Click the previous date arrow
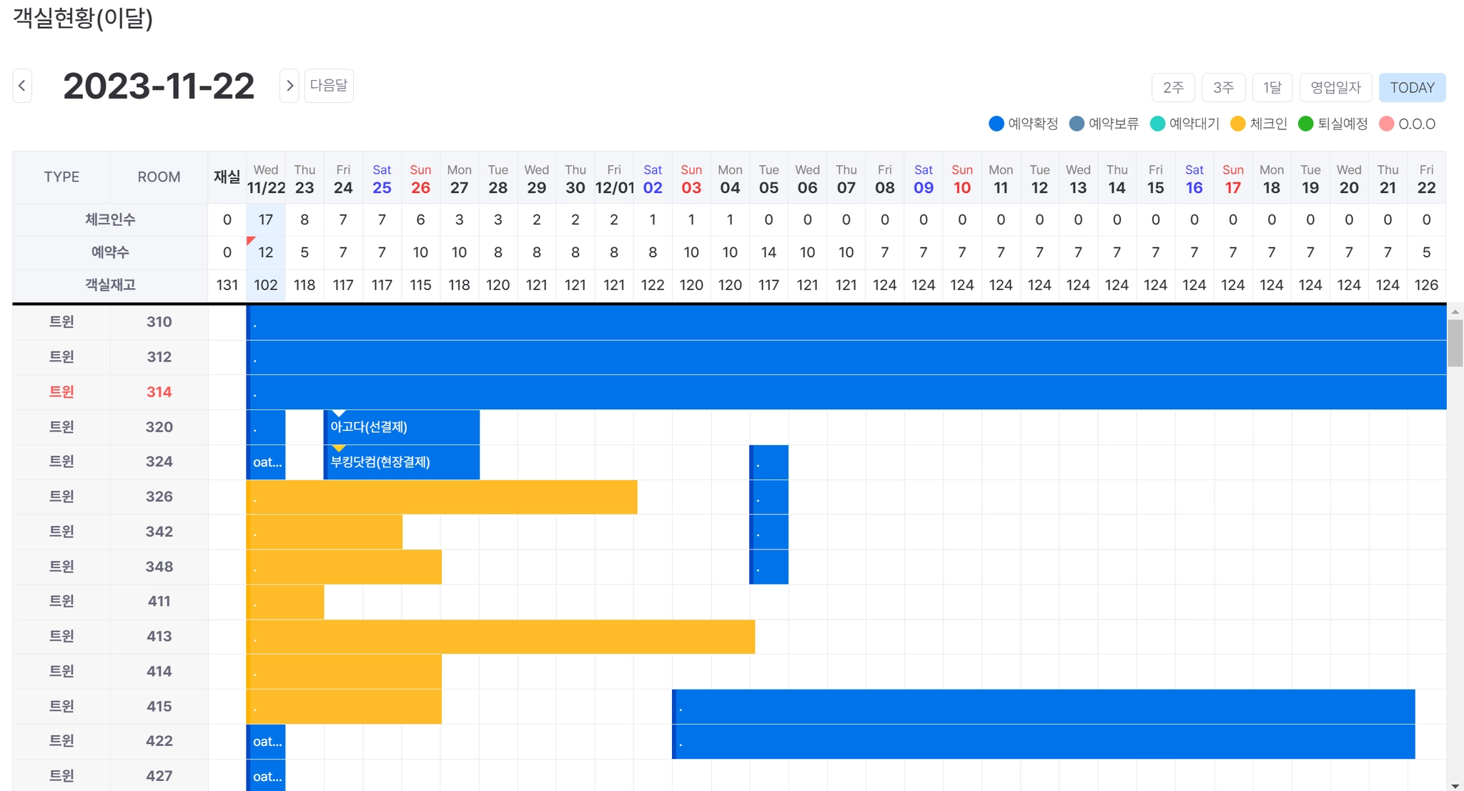This screenshot has width=1464, height=791. tap(22, 86)
